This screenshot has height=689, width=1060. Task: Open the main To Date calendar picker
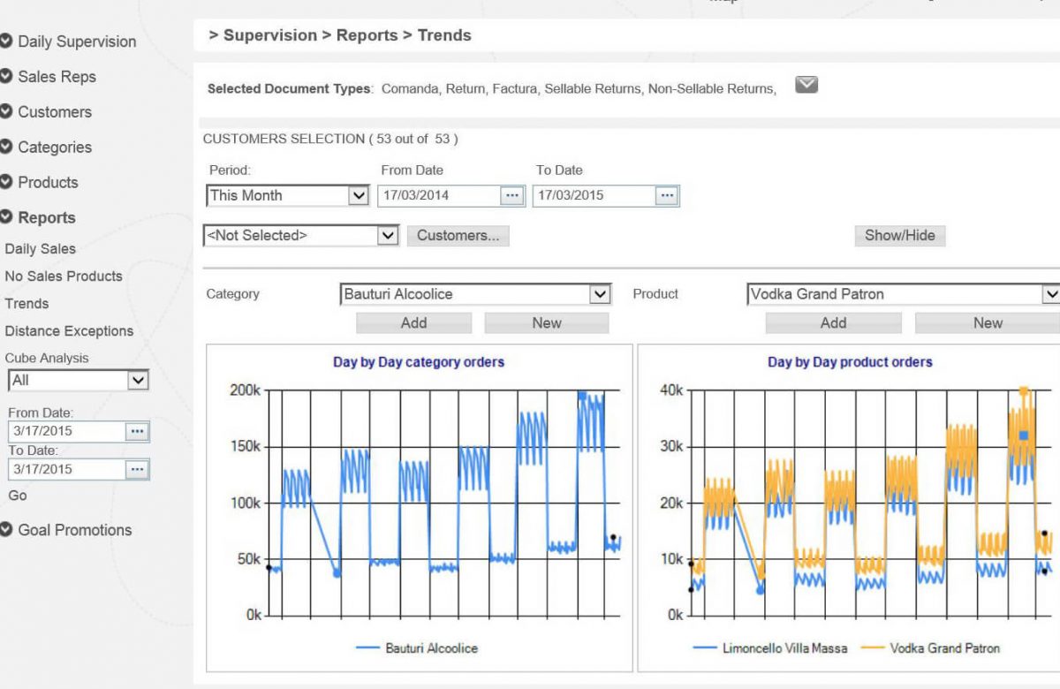667,195
